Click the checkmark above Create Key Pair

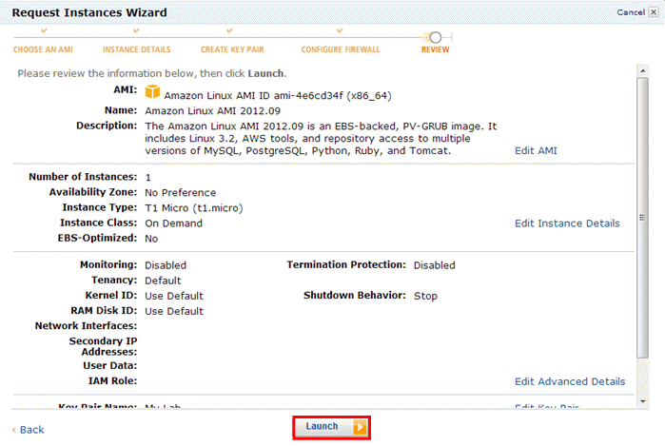click(x=229, y=31)
